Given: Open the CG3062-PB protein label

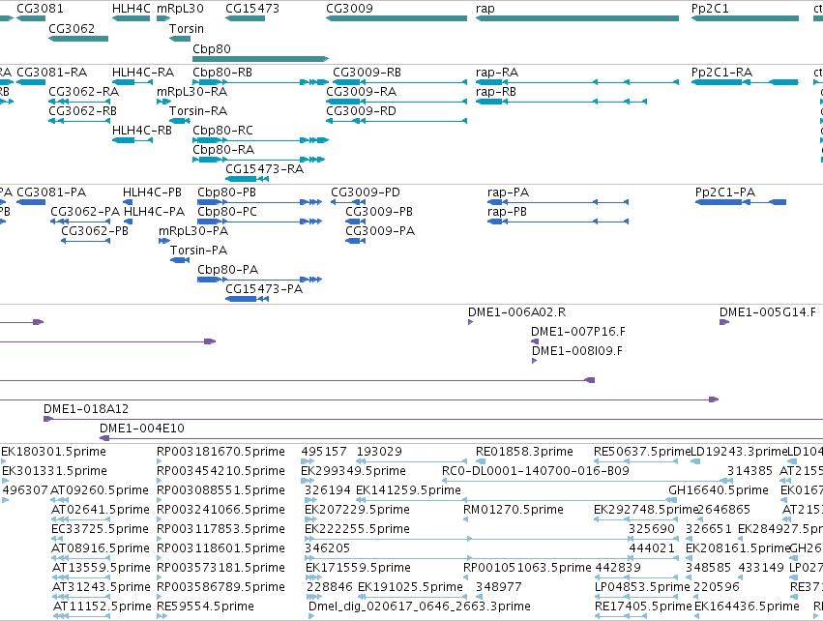Looking at the screenshot, I should [95, 231].
